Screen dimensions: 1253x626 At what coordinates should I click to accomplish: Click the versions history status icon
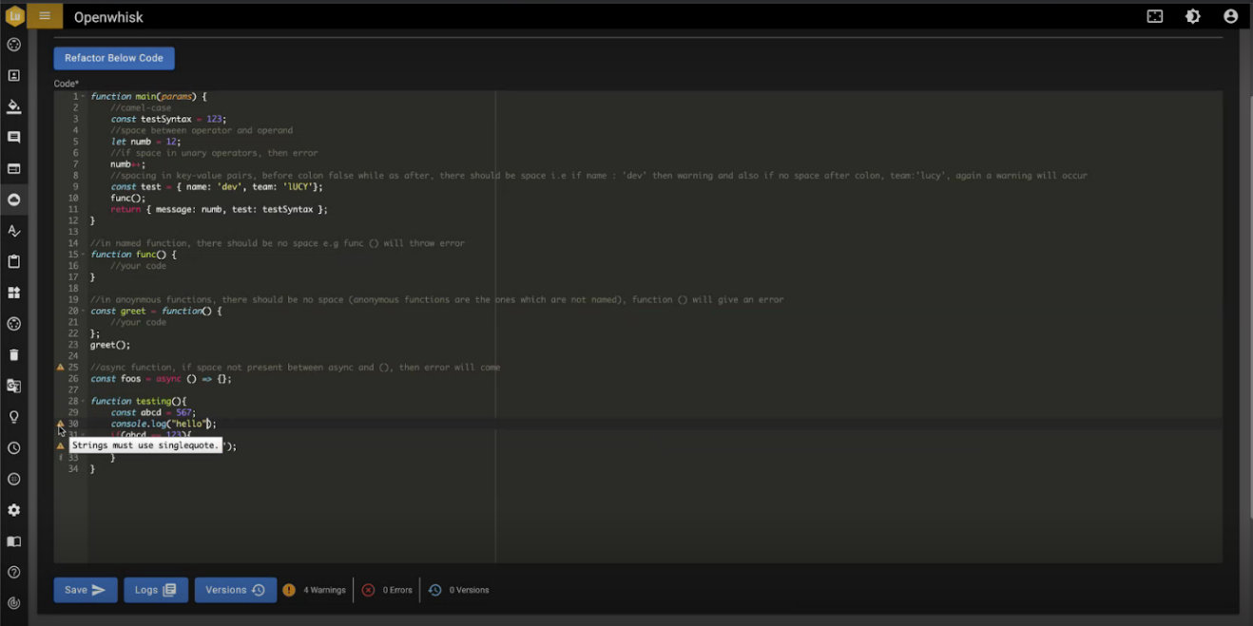click(434, 590)
